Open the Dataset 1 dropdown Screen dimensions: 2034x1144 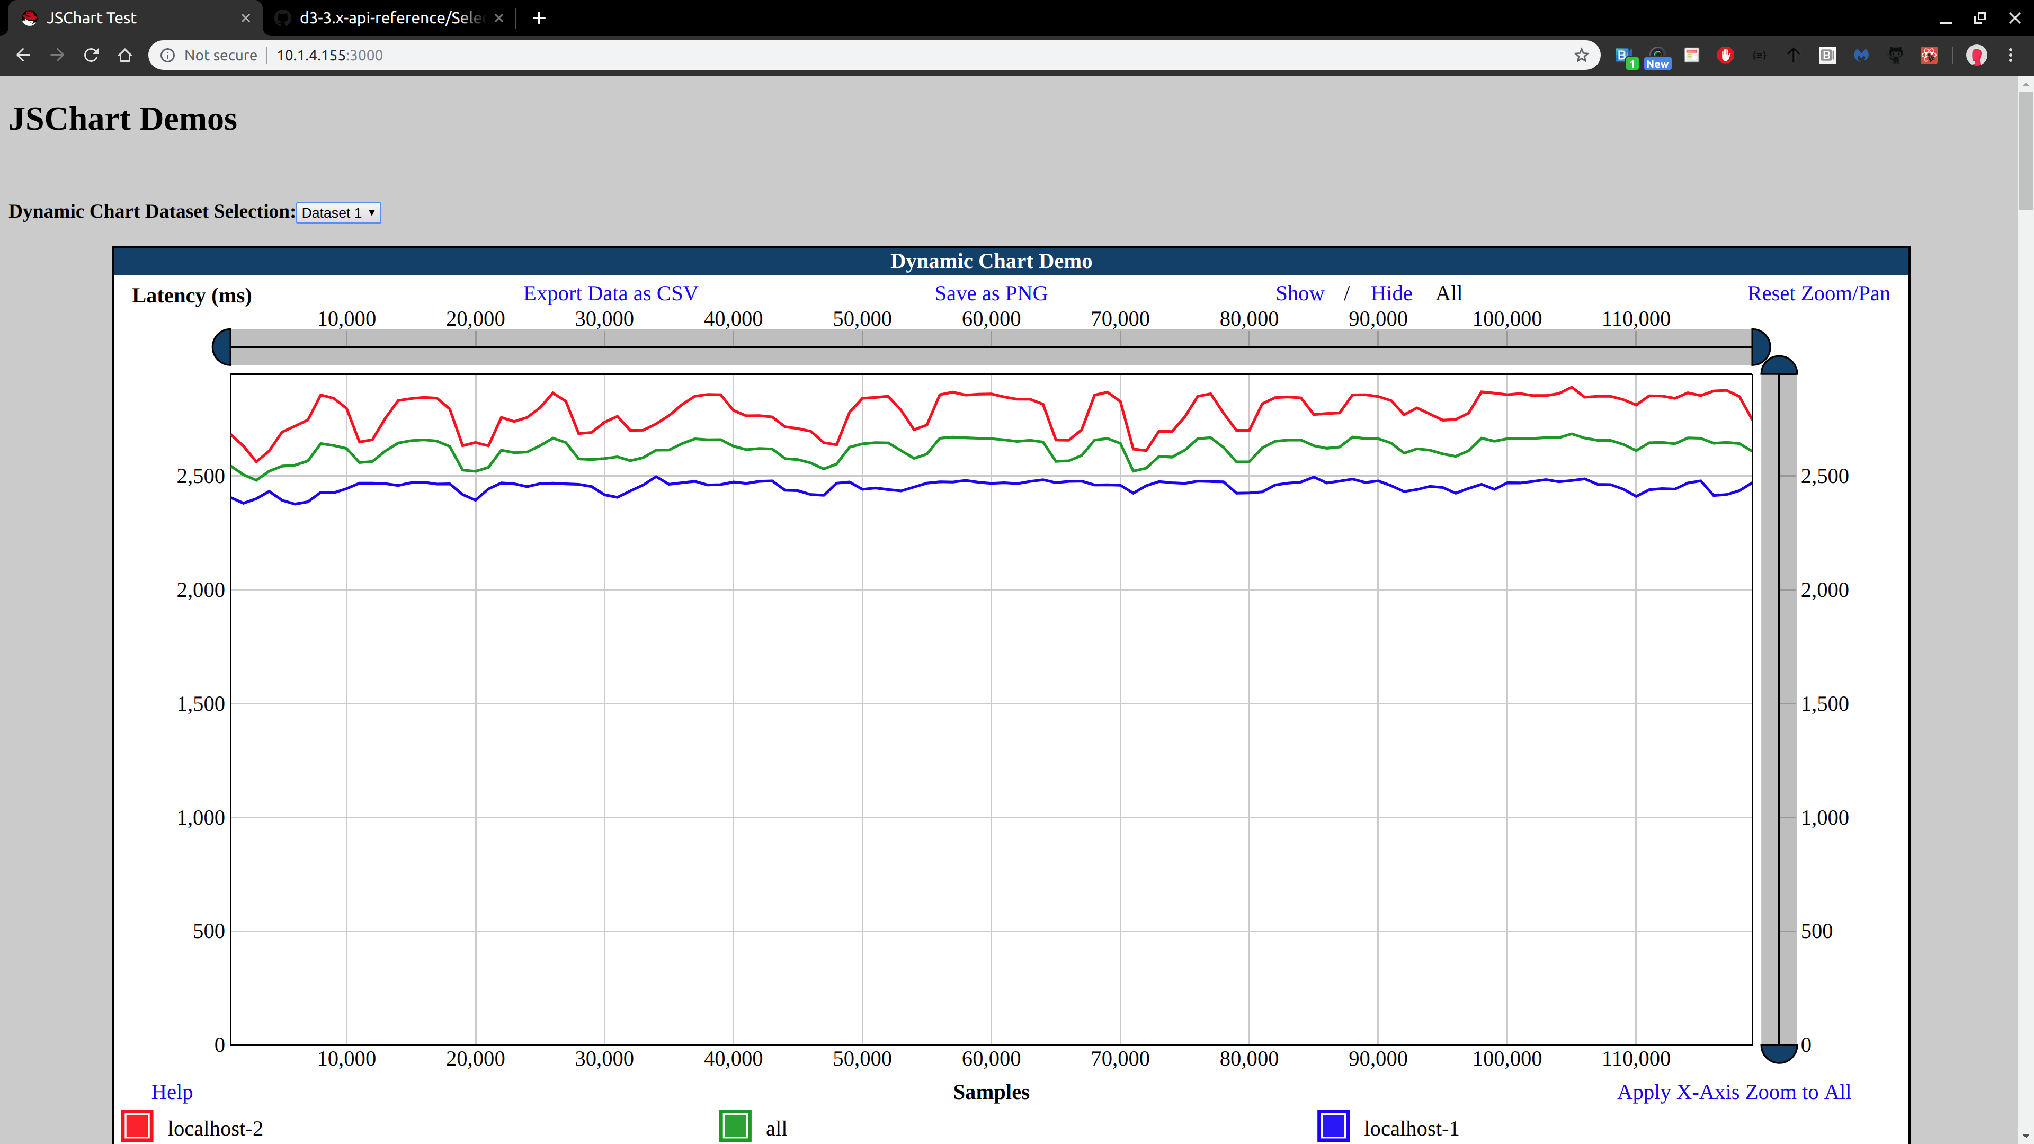click(338, 213)
